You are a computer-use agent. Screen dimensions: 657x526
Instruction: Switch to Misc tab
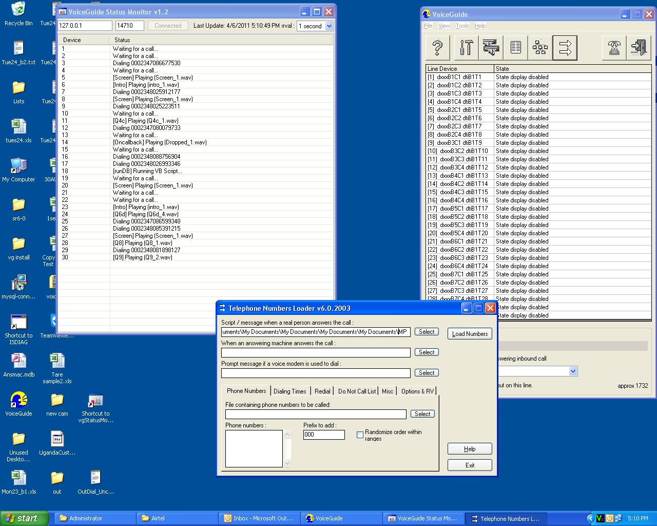[388, 391]
